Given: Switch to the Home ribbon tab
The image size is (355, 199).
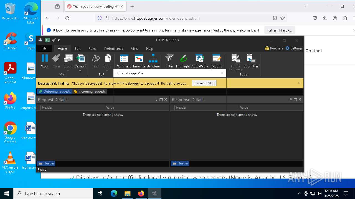Looking at the screenshot, I should 62,48.
